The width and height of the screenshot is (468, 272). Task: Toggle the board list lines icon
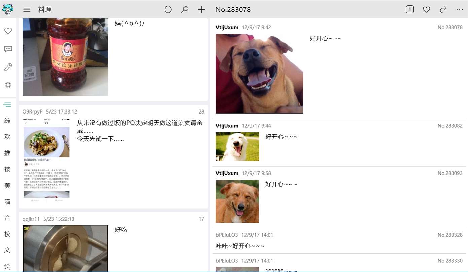(x=7, y=105)
